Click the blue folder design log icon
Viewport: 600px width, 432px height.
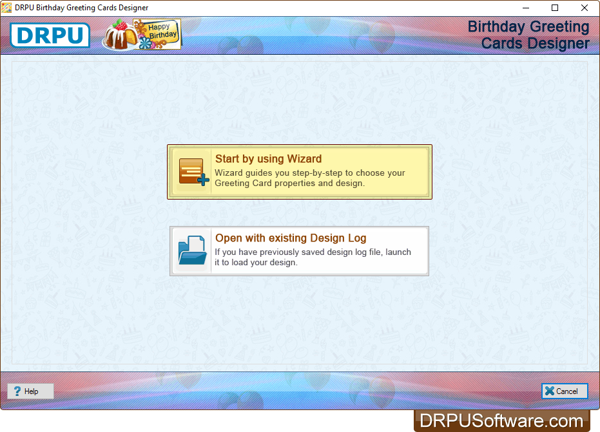tap(193, 251)
